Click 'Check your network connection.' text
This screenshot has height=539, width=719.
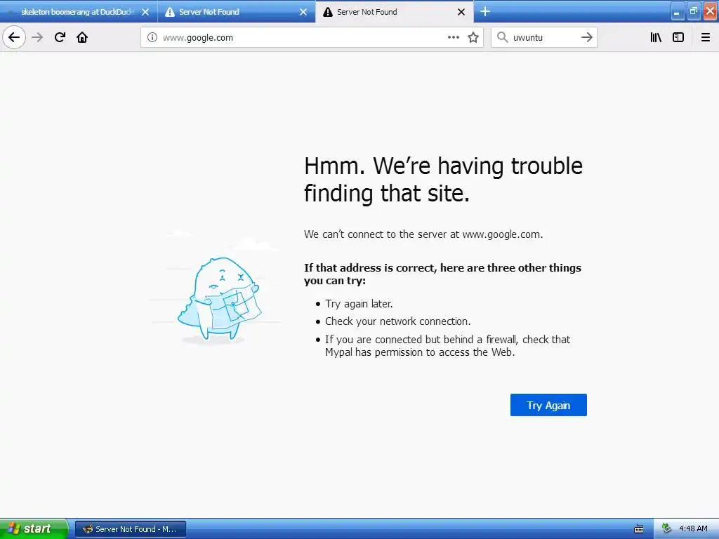398,321
